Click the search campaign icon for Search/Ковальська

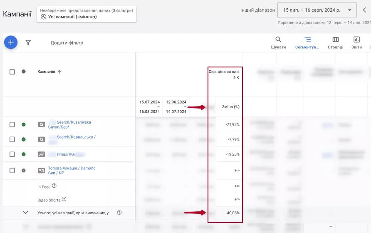point(42,139)
